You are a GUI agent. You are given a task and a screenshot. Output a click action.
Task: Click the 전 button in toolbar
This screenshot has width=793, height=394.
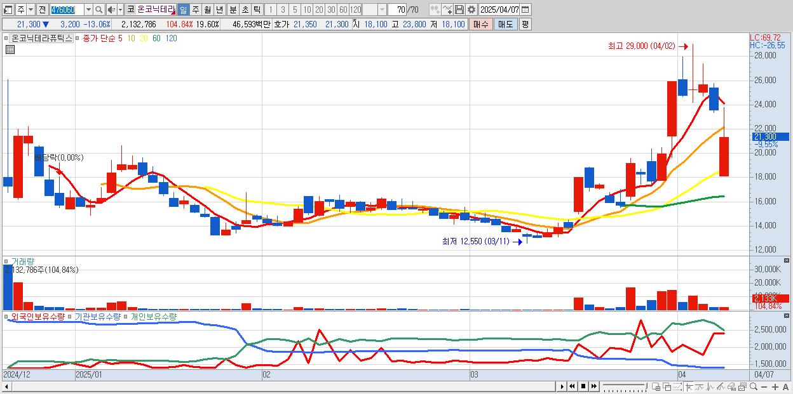[43, 10]
